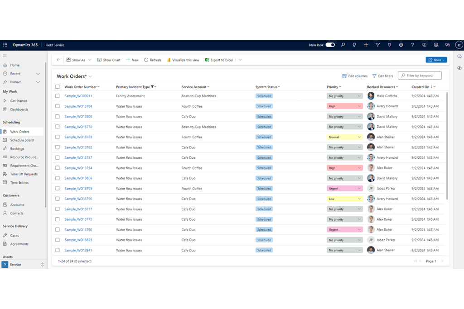Open work order Sample_WO13777
This screenshot has height=309, width=464.
pyautogui.click(x=78, y=209)
